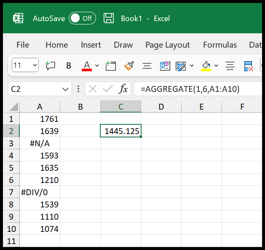Viewport: 265px width, 250px height.
Task: Click the fill handle of cell C2
Action: pyautogui.click(x=141, y=137)
